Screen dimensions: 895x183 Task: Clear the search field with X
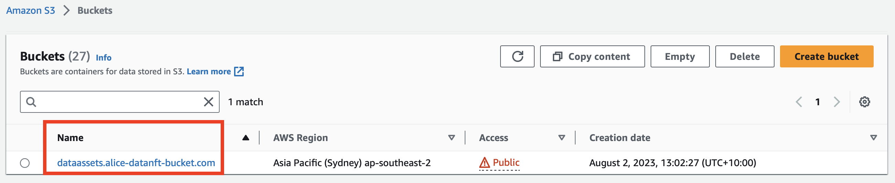(209, 102)
